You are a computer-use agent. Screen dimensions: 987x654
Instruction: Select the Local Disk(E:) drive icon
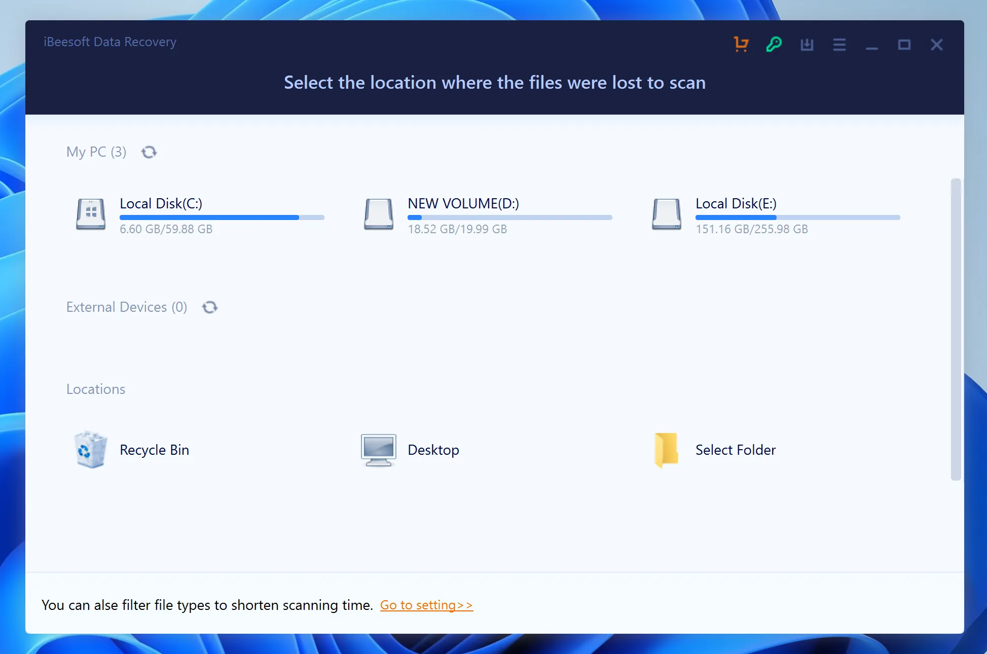pos(667,214)
